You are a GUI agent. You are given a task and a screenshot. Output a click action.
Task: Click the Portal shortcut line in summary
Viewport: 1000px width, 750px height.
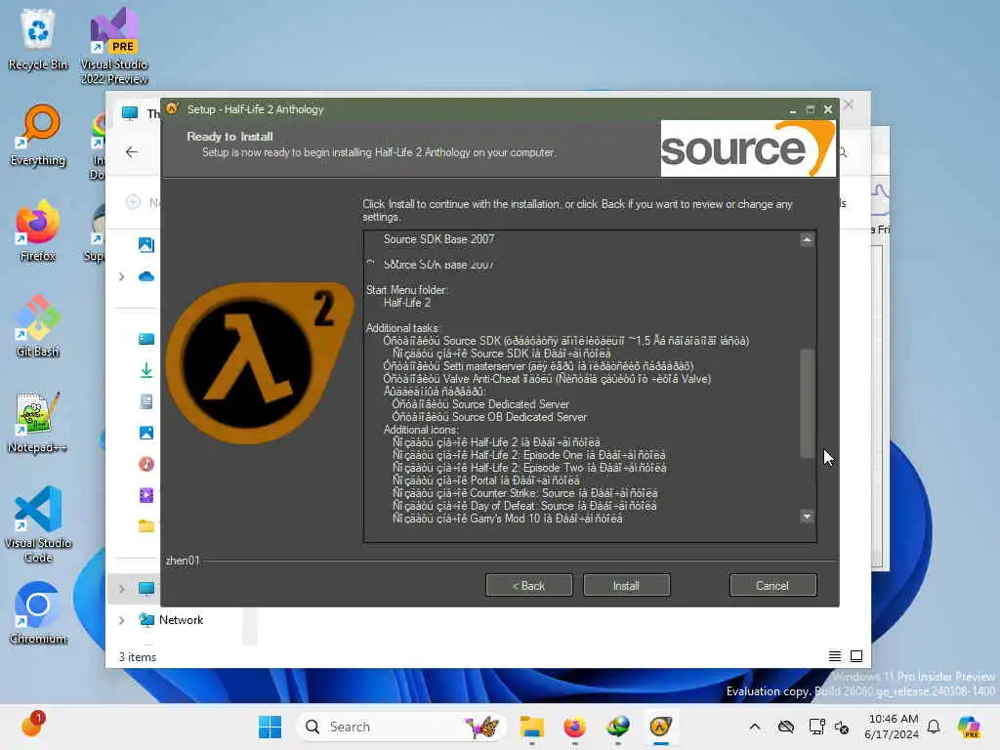(x=485, y=480)
